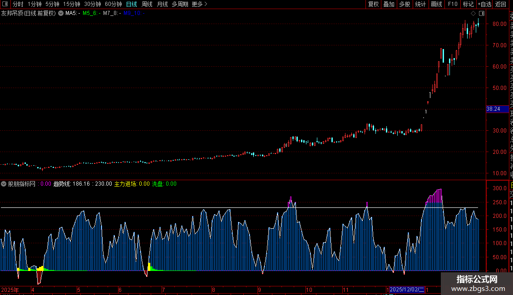Switch to 月线 monthly chart

coord(162,4)
